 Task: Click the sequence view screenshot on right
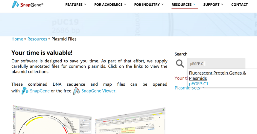130,121
